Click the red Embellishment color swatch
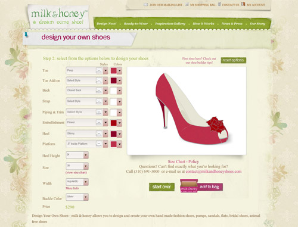This screenshot has height=227, width=298. 114,123
